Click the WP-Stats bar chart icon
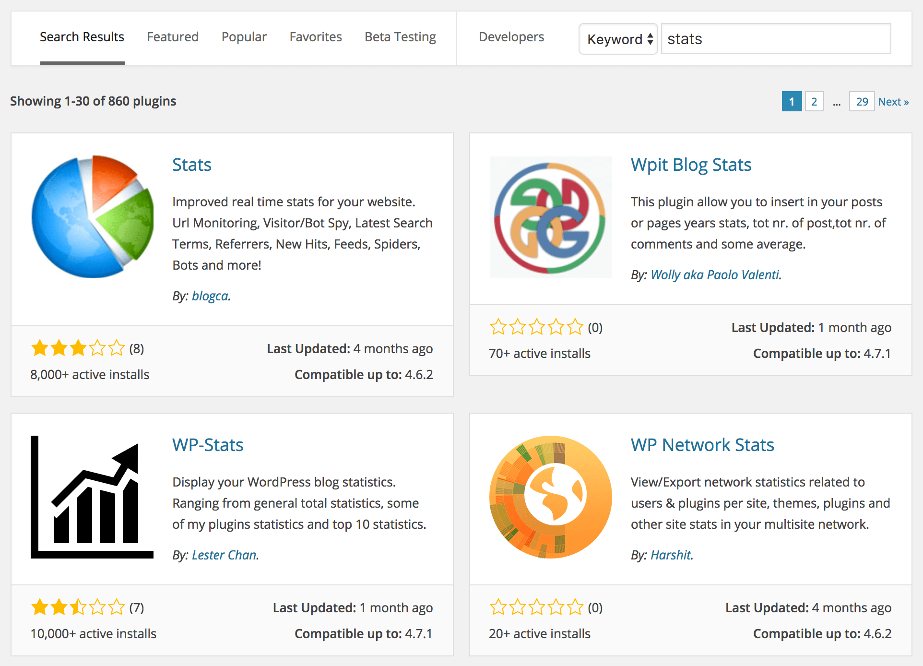 [92, 497]
